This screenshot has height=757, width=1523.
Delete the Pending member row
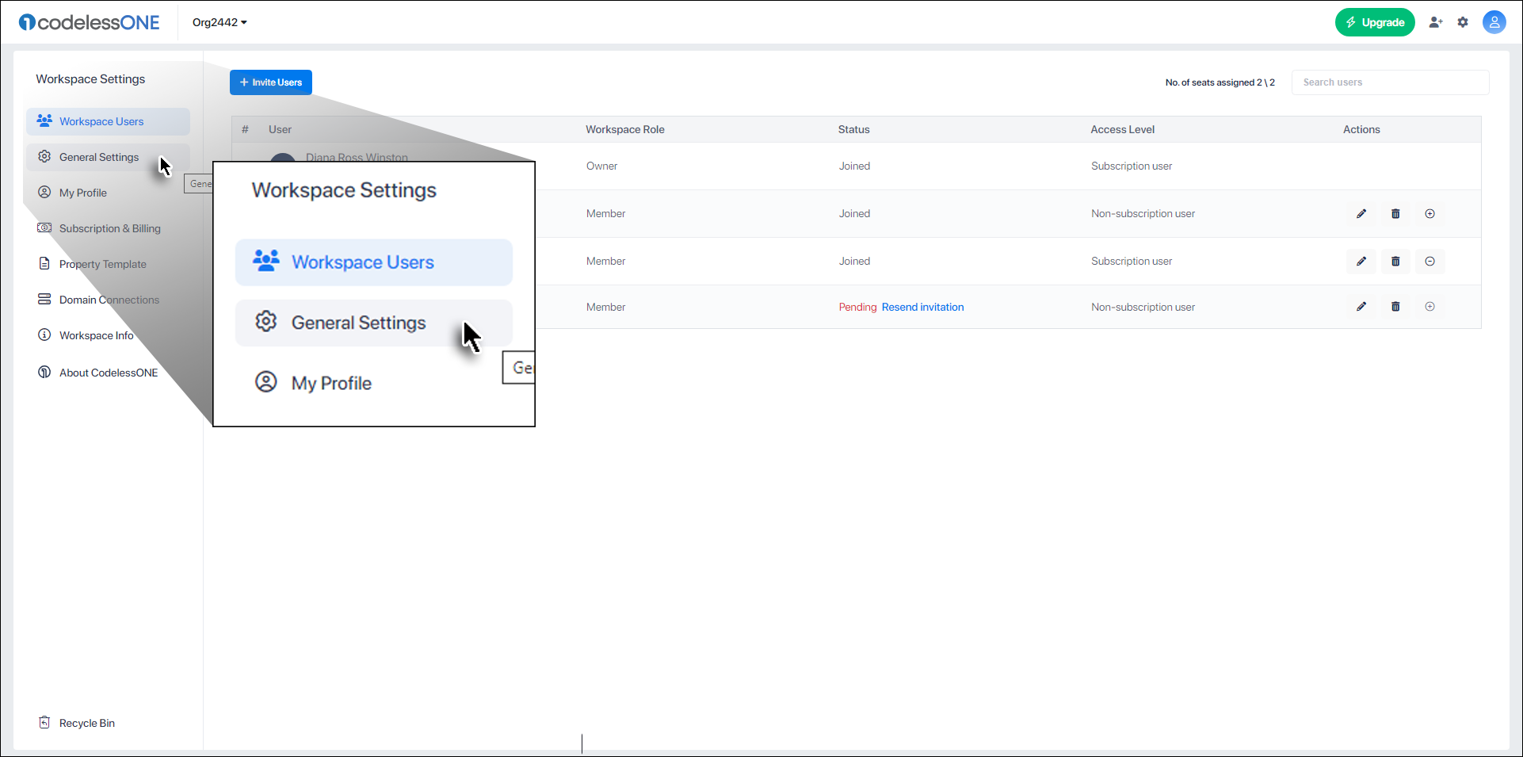1395,306
